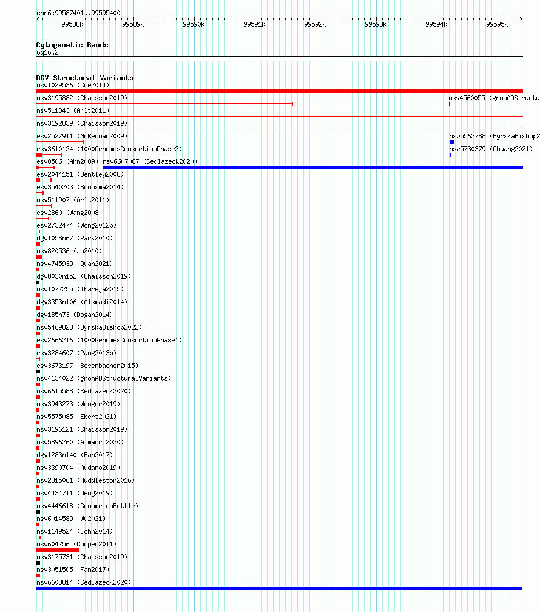540x612 pixels.
Task: Click dgv1283n140 (Fan2017) label
Action: 75,455
